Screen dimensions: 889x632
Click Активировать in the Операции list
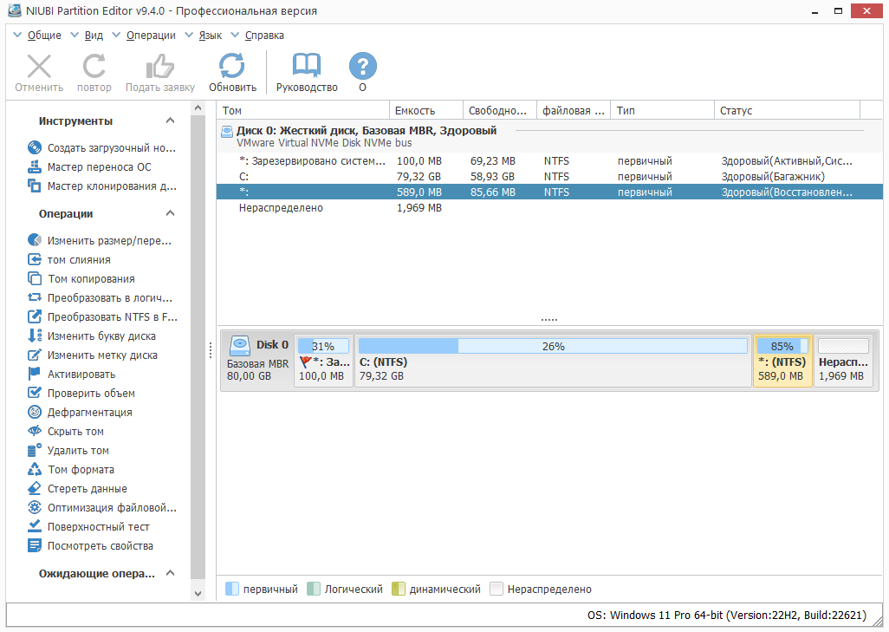click(x=82, y=374)
